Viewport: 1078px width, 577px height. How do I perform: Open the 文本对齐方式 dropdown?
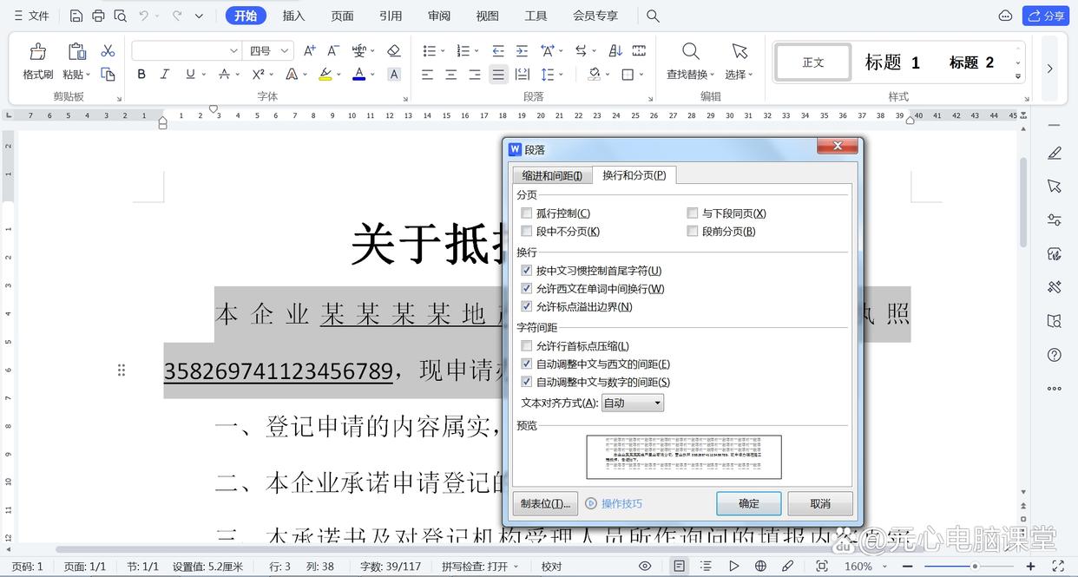633,403
